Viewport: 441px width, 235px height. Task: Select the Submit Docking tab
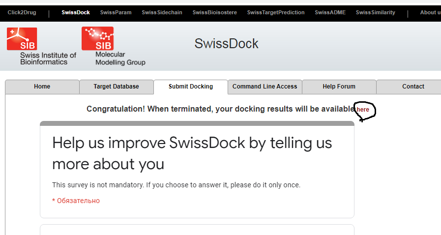coord(191,87)
